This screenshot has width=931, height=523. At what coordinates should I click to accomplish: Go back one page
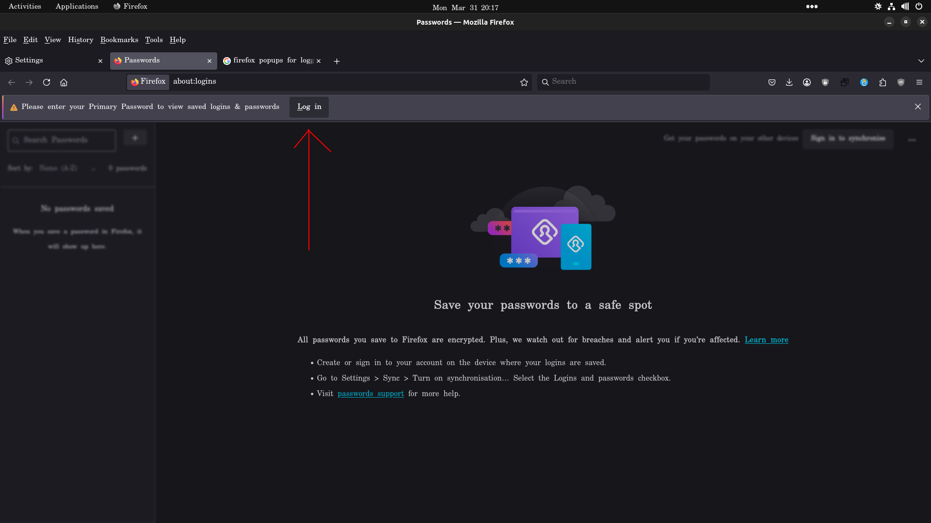(x=12, y=82)
